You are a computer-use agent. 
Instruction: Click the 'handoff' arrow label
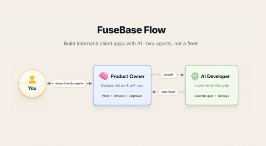(x=168, y=75)
